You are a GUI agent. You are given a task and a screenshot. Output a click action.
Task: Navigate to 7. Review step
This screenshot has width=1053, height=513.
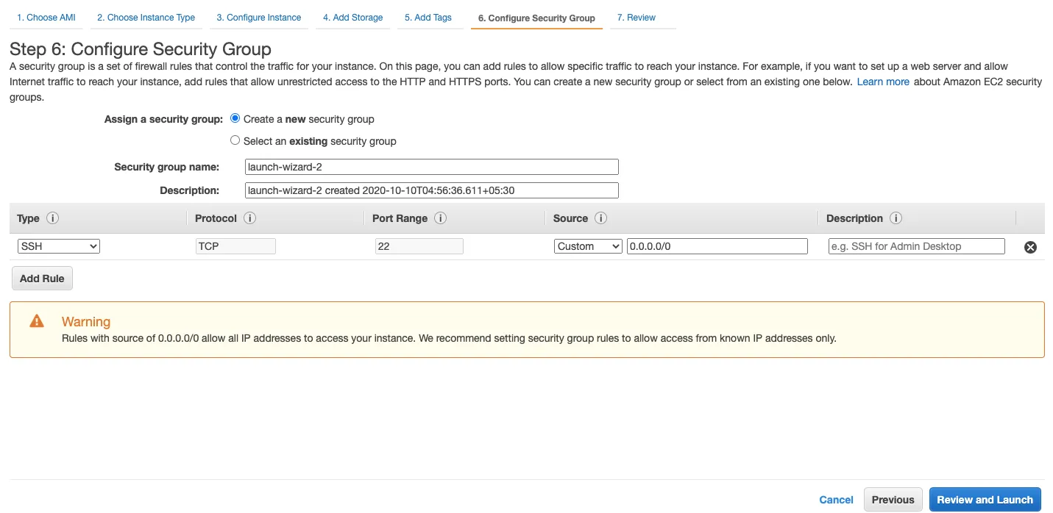point(636,18)
